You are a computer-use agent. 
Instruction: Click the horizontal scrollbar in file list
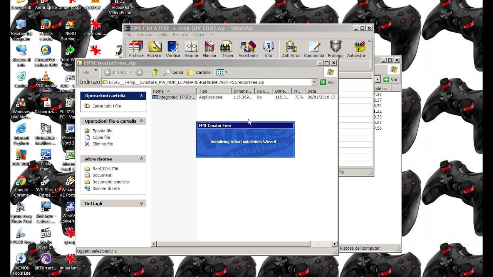pos(234,244)
